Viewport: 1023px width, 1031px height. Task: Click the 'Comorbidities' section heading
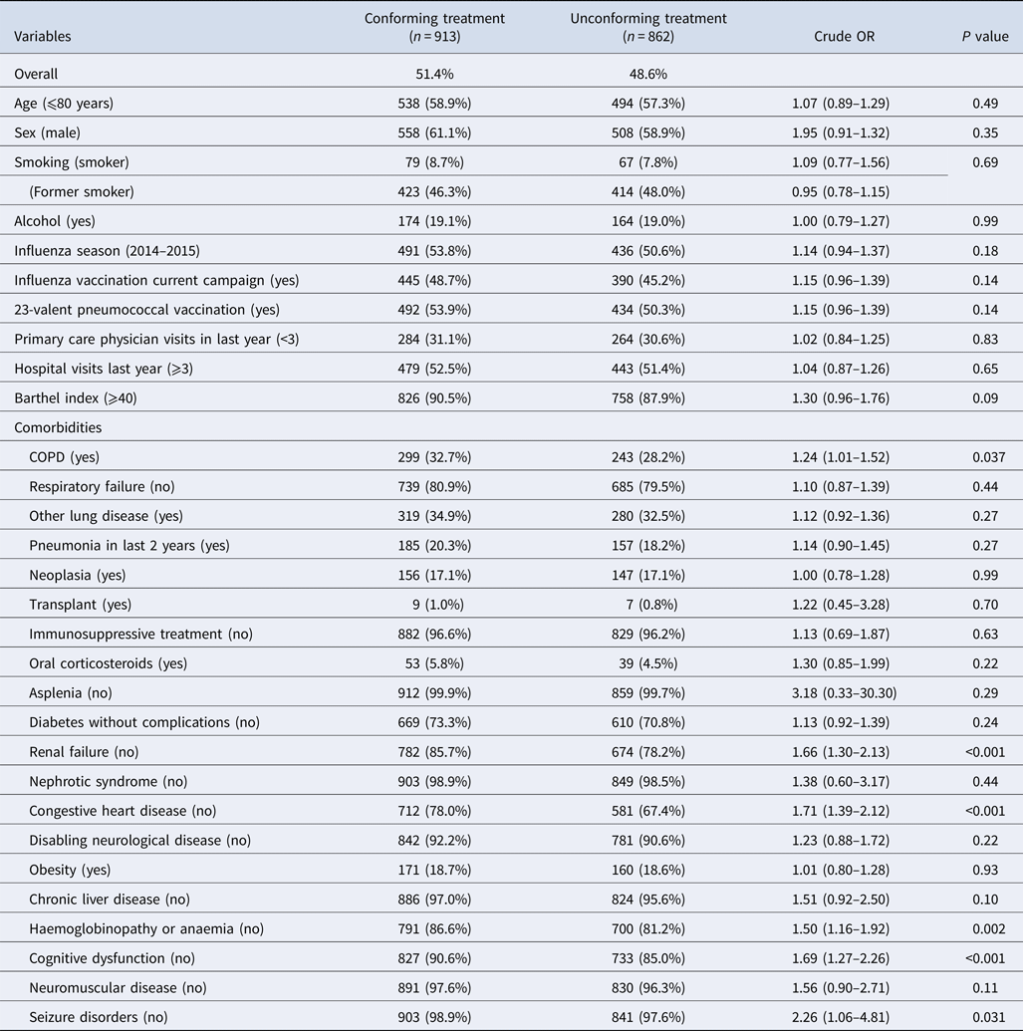(58, 427)
